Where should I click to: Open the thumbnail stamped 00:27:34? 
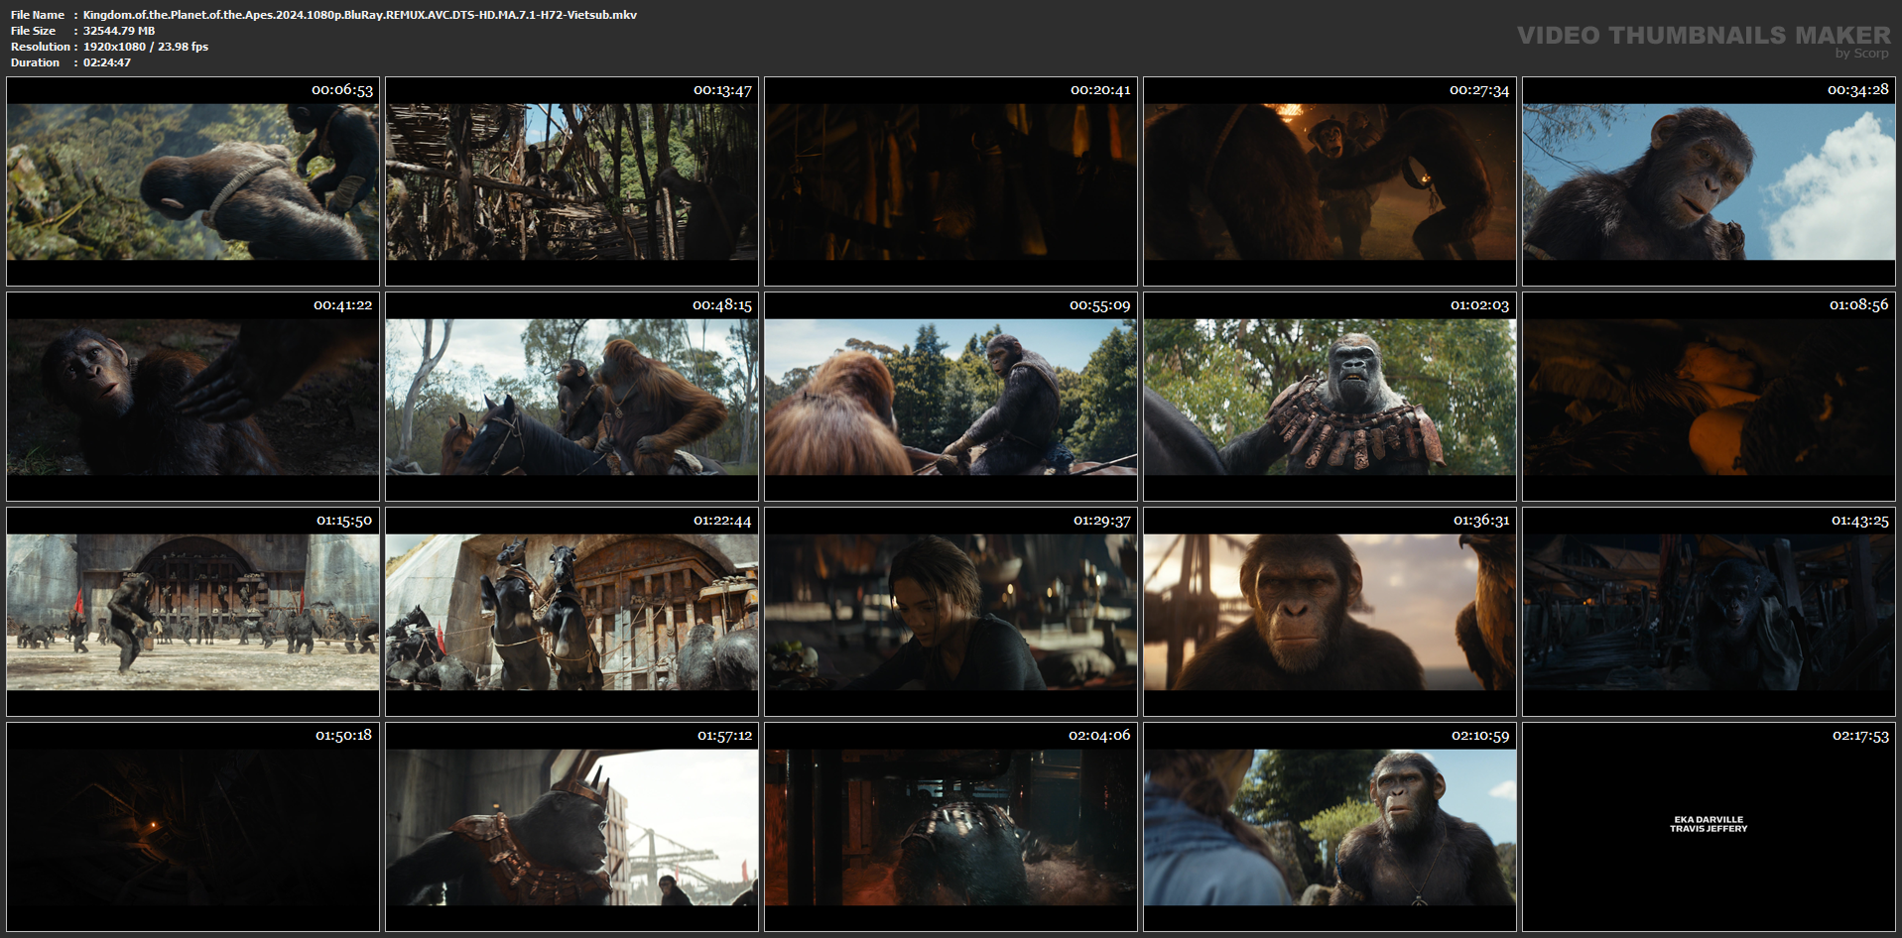click(1330, 181)
